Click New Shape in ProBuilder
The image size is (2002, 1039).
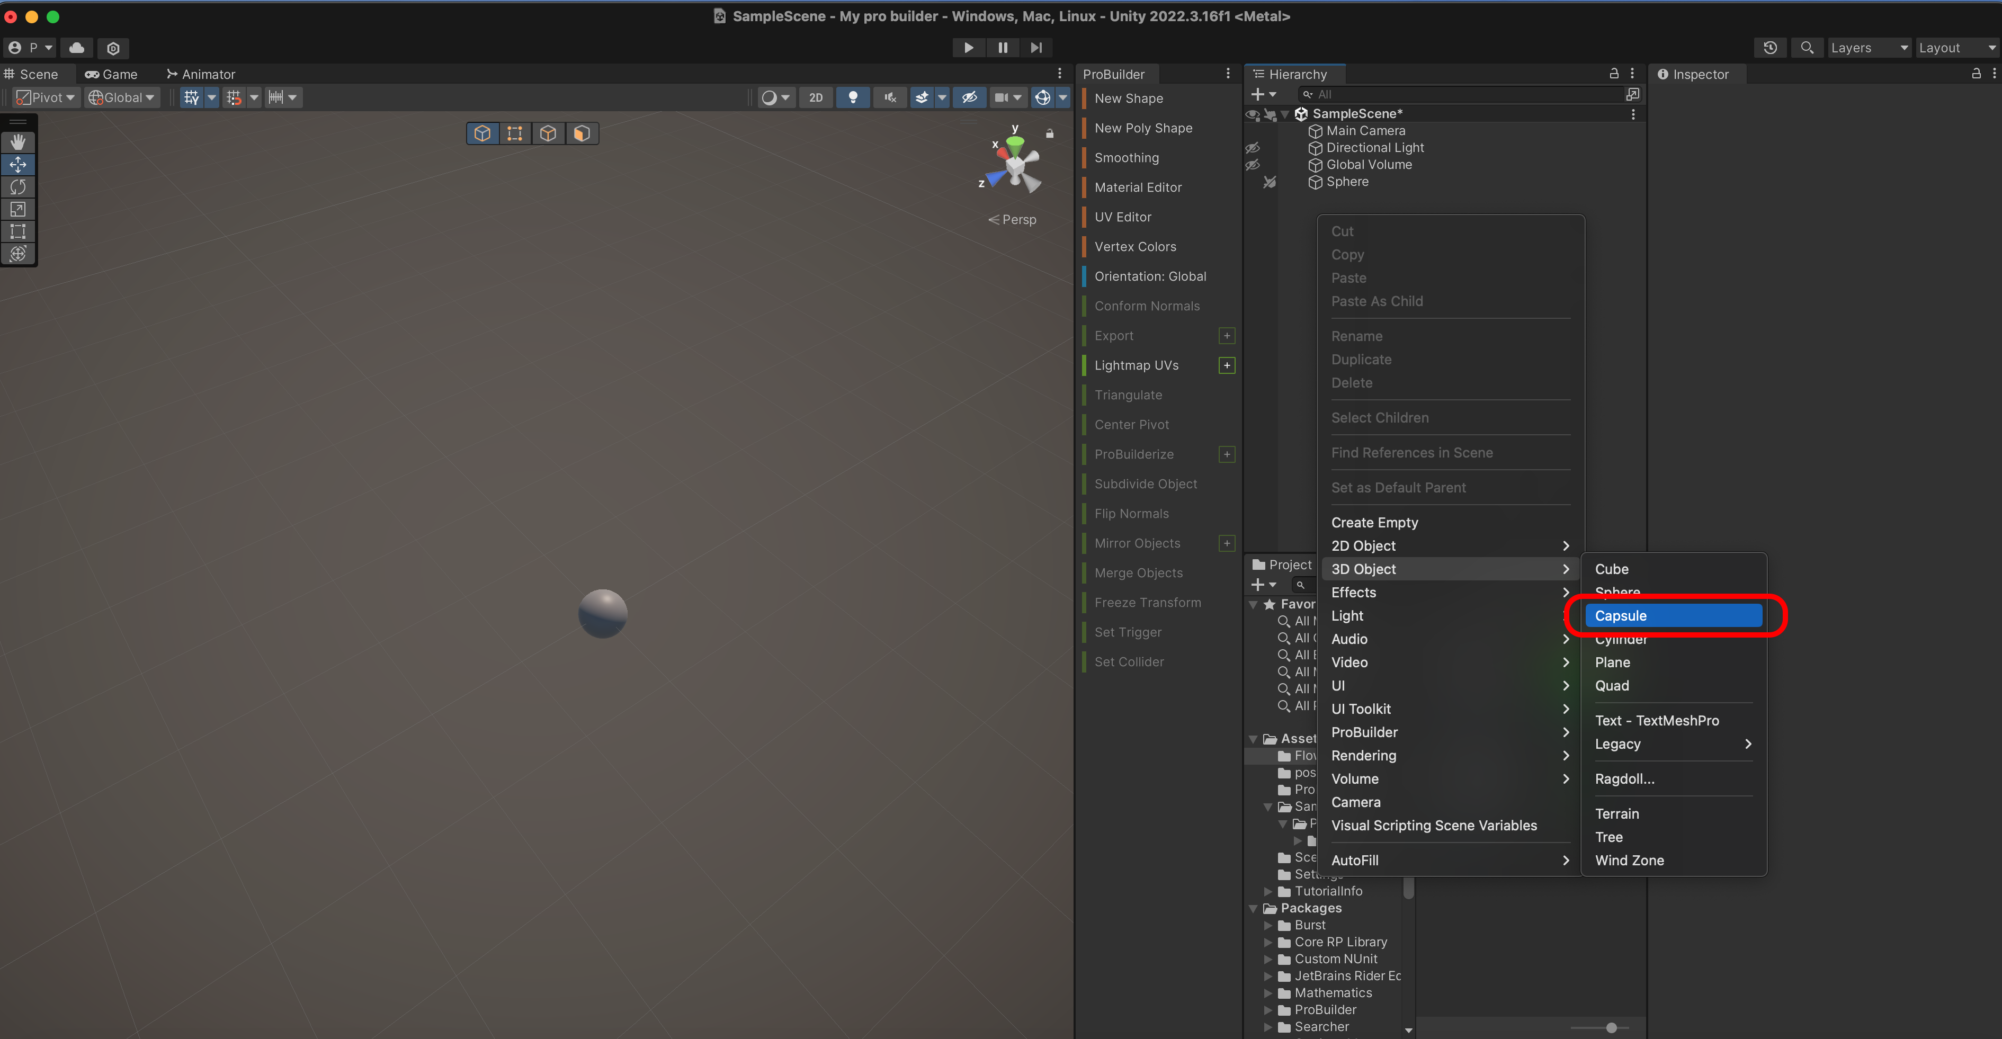pyautogui.click(x=1129, y=98)
